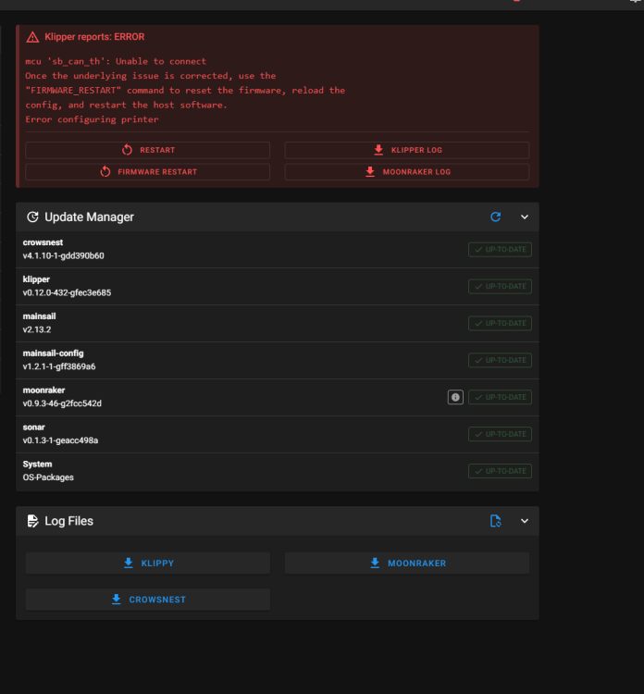Click System UP-TO-DATE status badge
644x694 pixels.
click(501, 471)
